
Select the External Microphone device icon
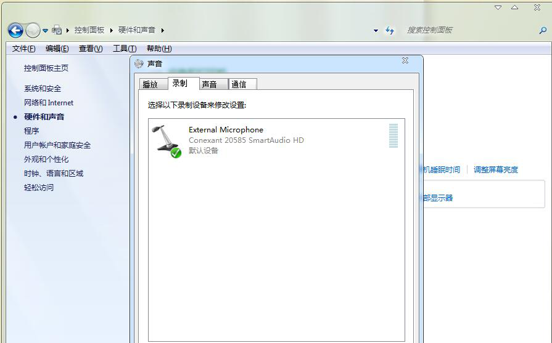(167, 140)
